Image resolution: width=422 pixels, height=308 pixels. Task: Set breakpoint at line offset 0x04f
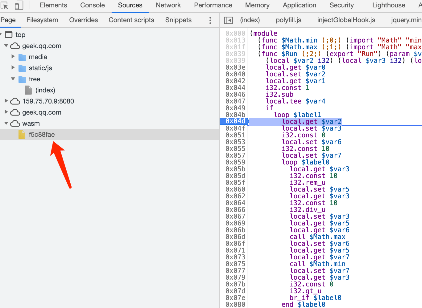tap(235, 128)
